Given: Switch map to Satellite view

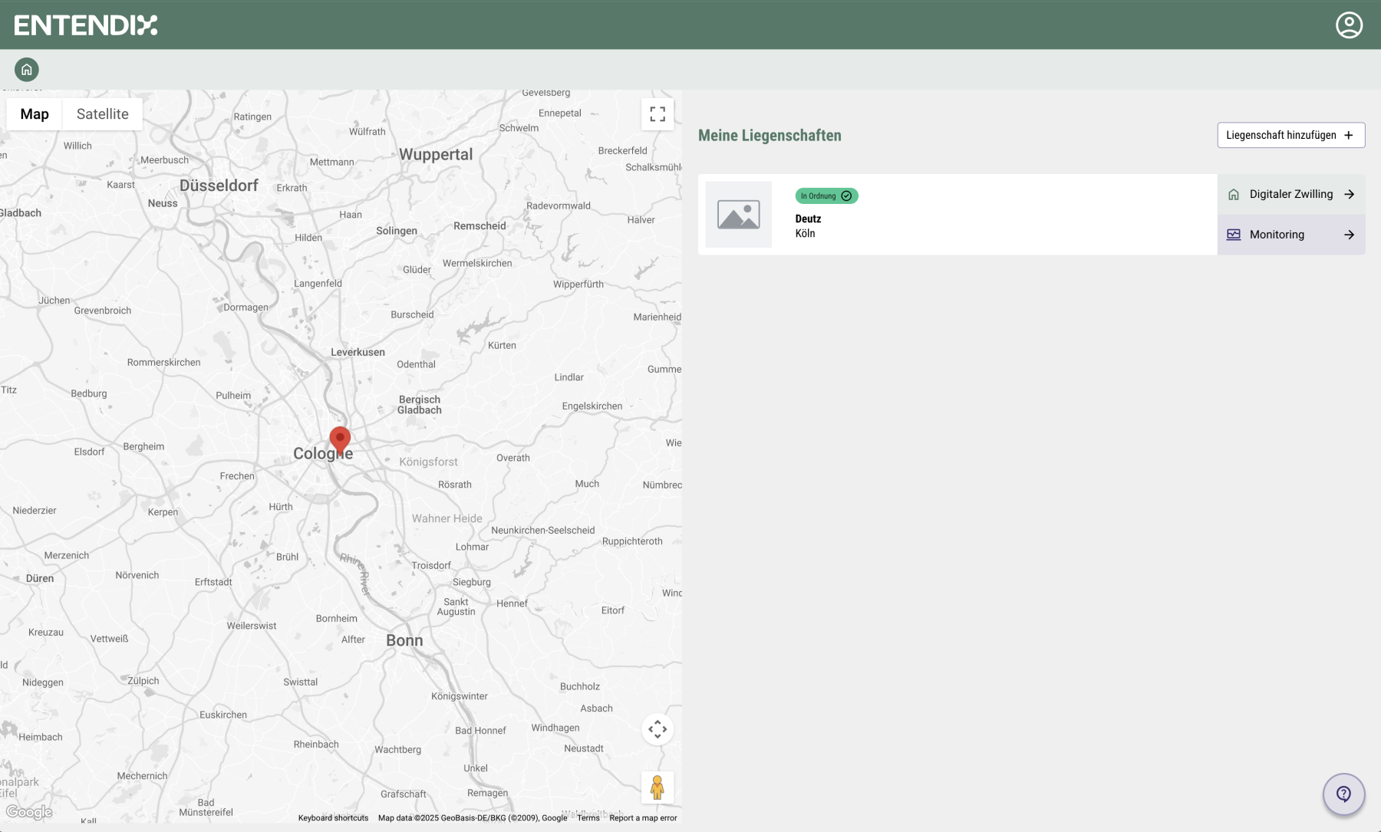Looking at the screenshot, I should click(x=102, y=114).
